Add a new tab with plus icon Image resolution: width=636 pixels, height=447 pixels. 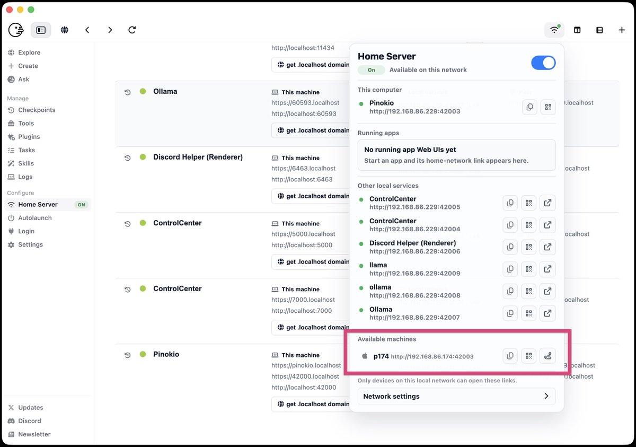click(622, 30)
